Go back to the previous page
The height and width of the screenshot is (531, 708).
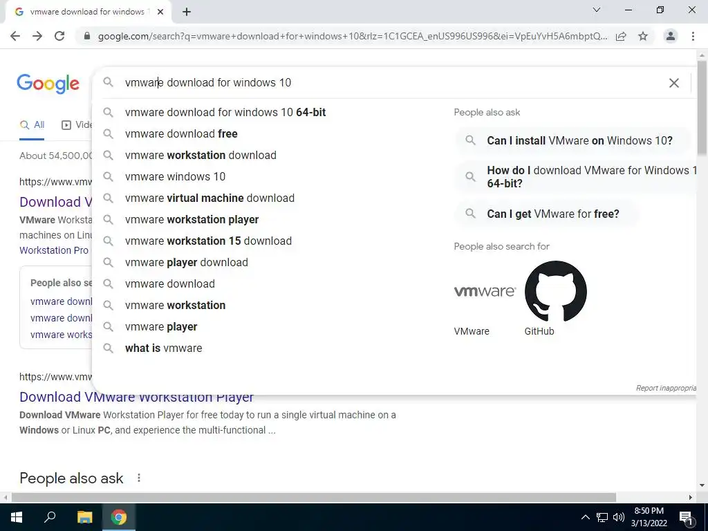click(15, 36)
